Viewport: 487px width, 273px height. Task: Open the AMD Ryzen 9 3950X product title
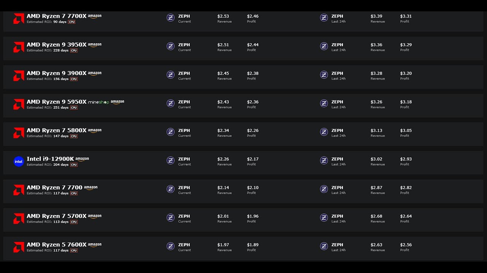tap(56, 45)
